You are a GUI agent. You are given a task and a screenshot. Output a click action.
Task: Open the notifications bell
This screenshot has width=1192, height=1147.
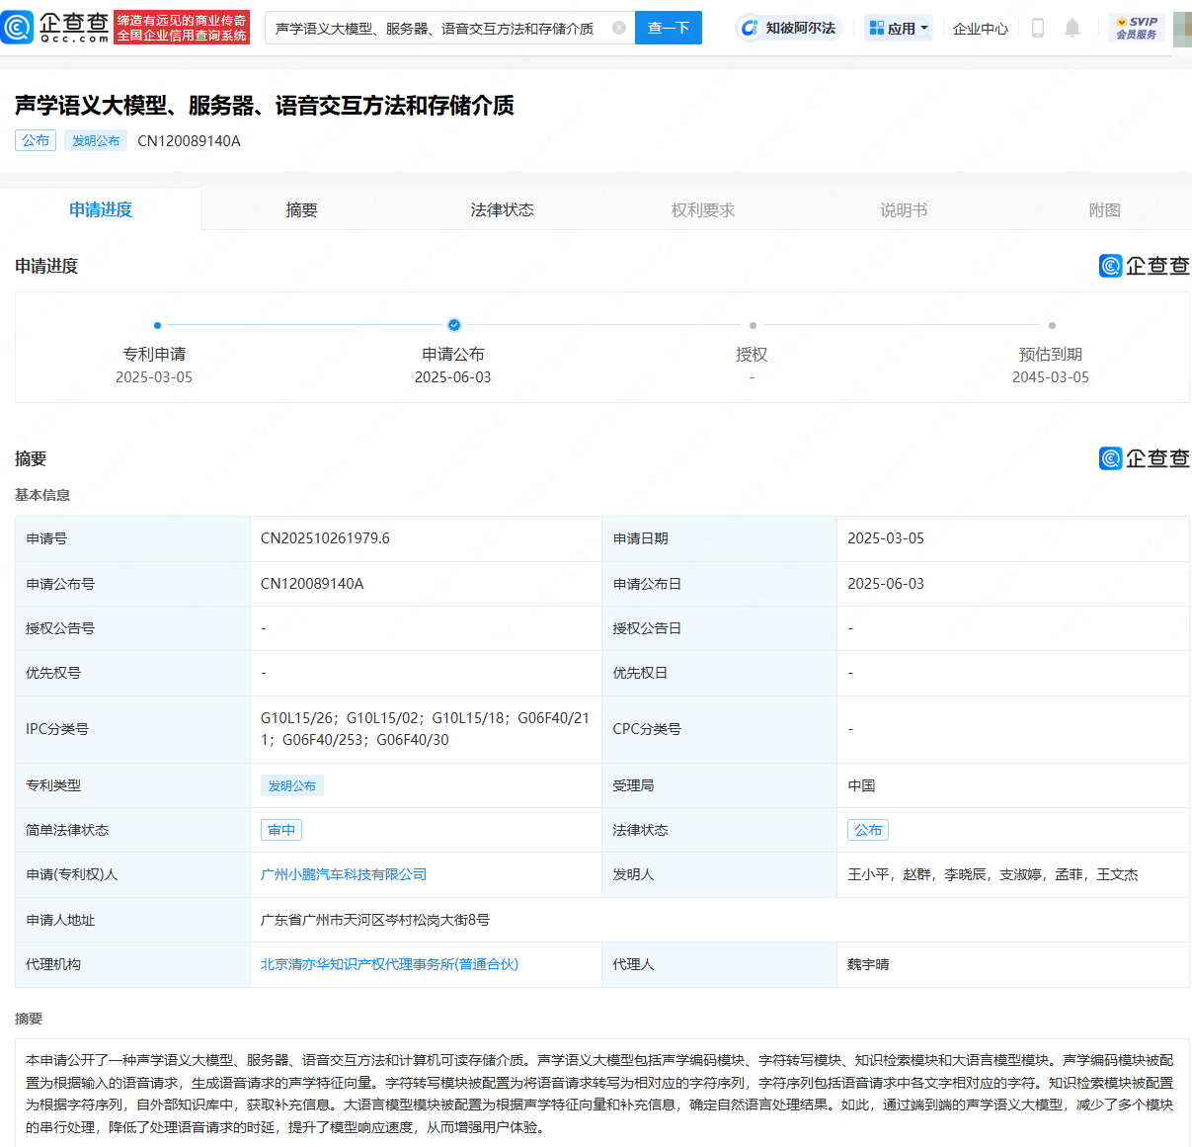pos(1073,28)
